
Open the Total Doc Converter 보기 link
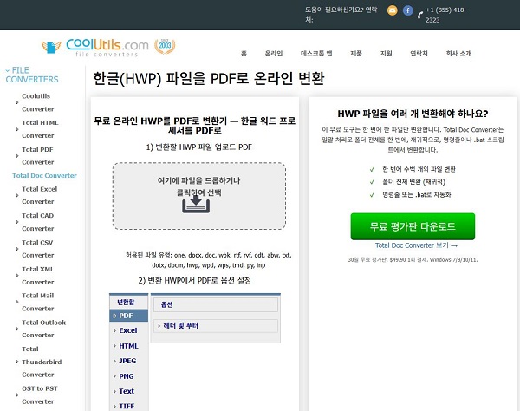coord(416,245)
